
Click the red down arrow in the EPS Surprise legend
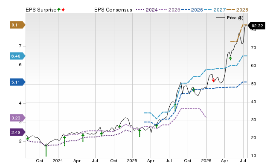(x=63, y=9)
